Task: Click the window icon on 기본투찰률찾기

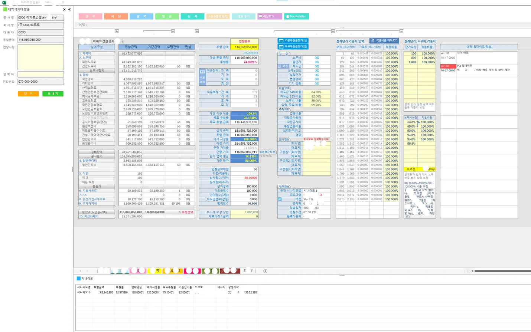Action: coord(281,40)
